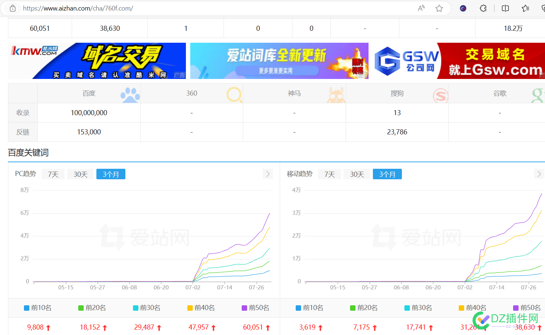Toggle PC 前50名 purple legend swatch
The height and width of the screenshot is (335, 545).
[244, 308]
